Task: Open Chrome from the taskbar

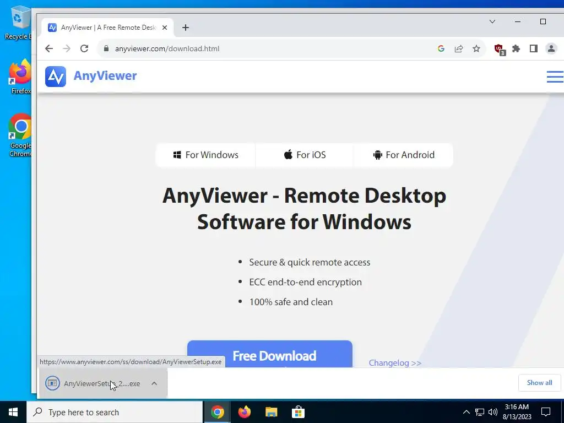Action: pos(217,412)
